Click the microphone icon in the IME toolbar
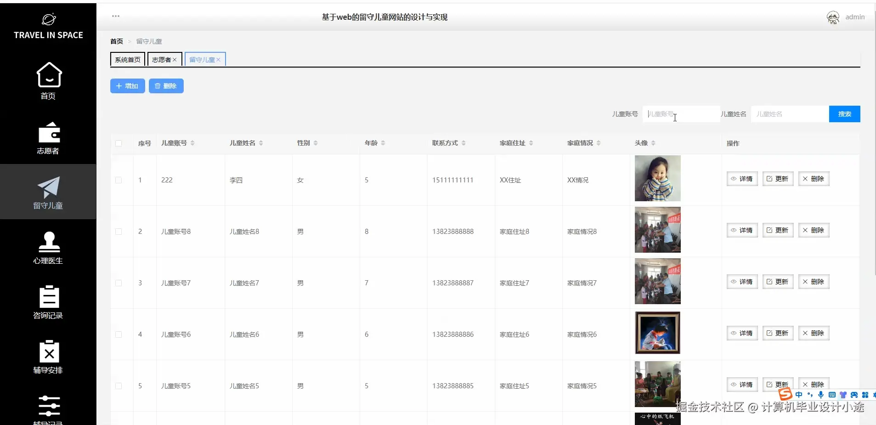 click(820, 395)
